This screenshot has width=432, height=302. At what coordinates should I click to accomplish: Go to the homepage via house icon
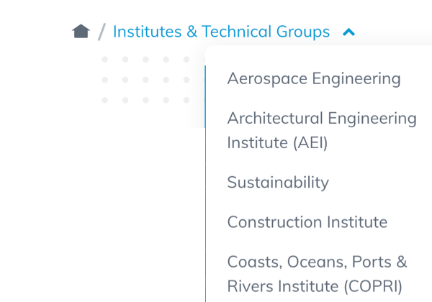click(81, 32)
